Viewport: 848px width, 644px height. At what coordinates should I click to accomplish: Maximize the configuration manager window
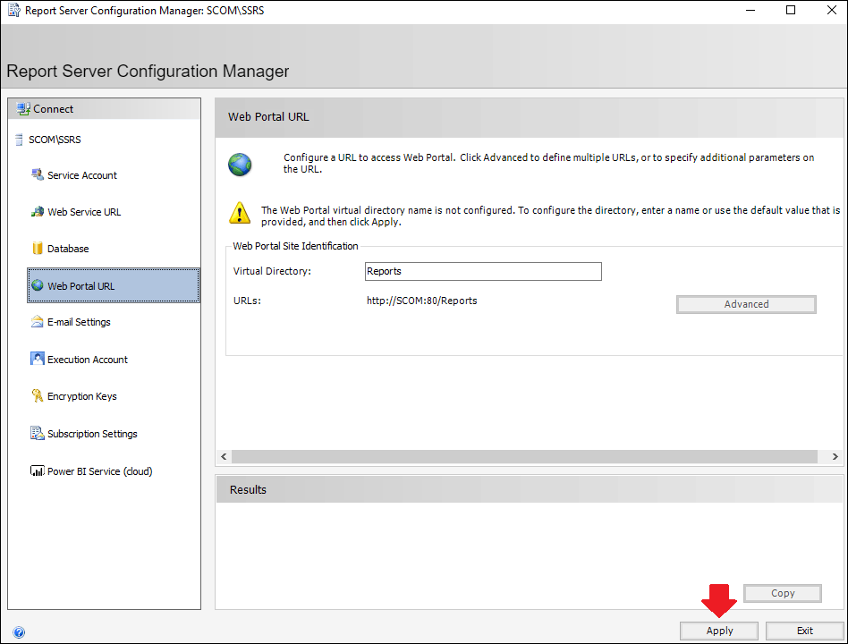click(x=791, y=10)
